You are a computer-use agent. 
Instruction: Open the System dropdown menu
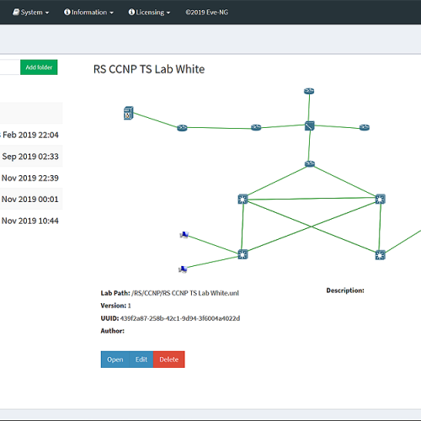[x=31, y=13]
